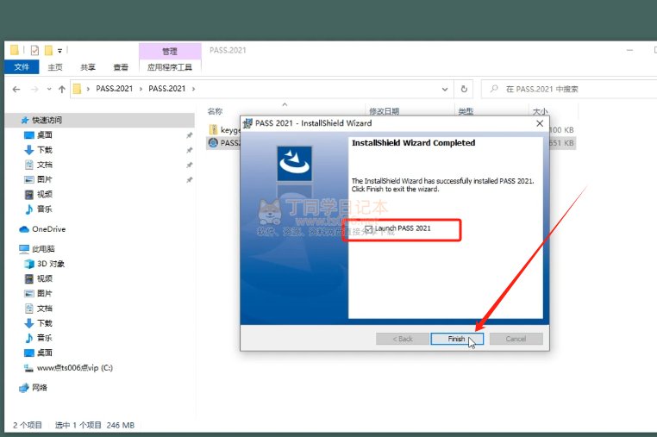Sort by the 修改日期 column header
The image size is (657, 437).
(x=384, y=111)
